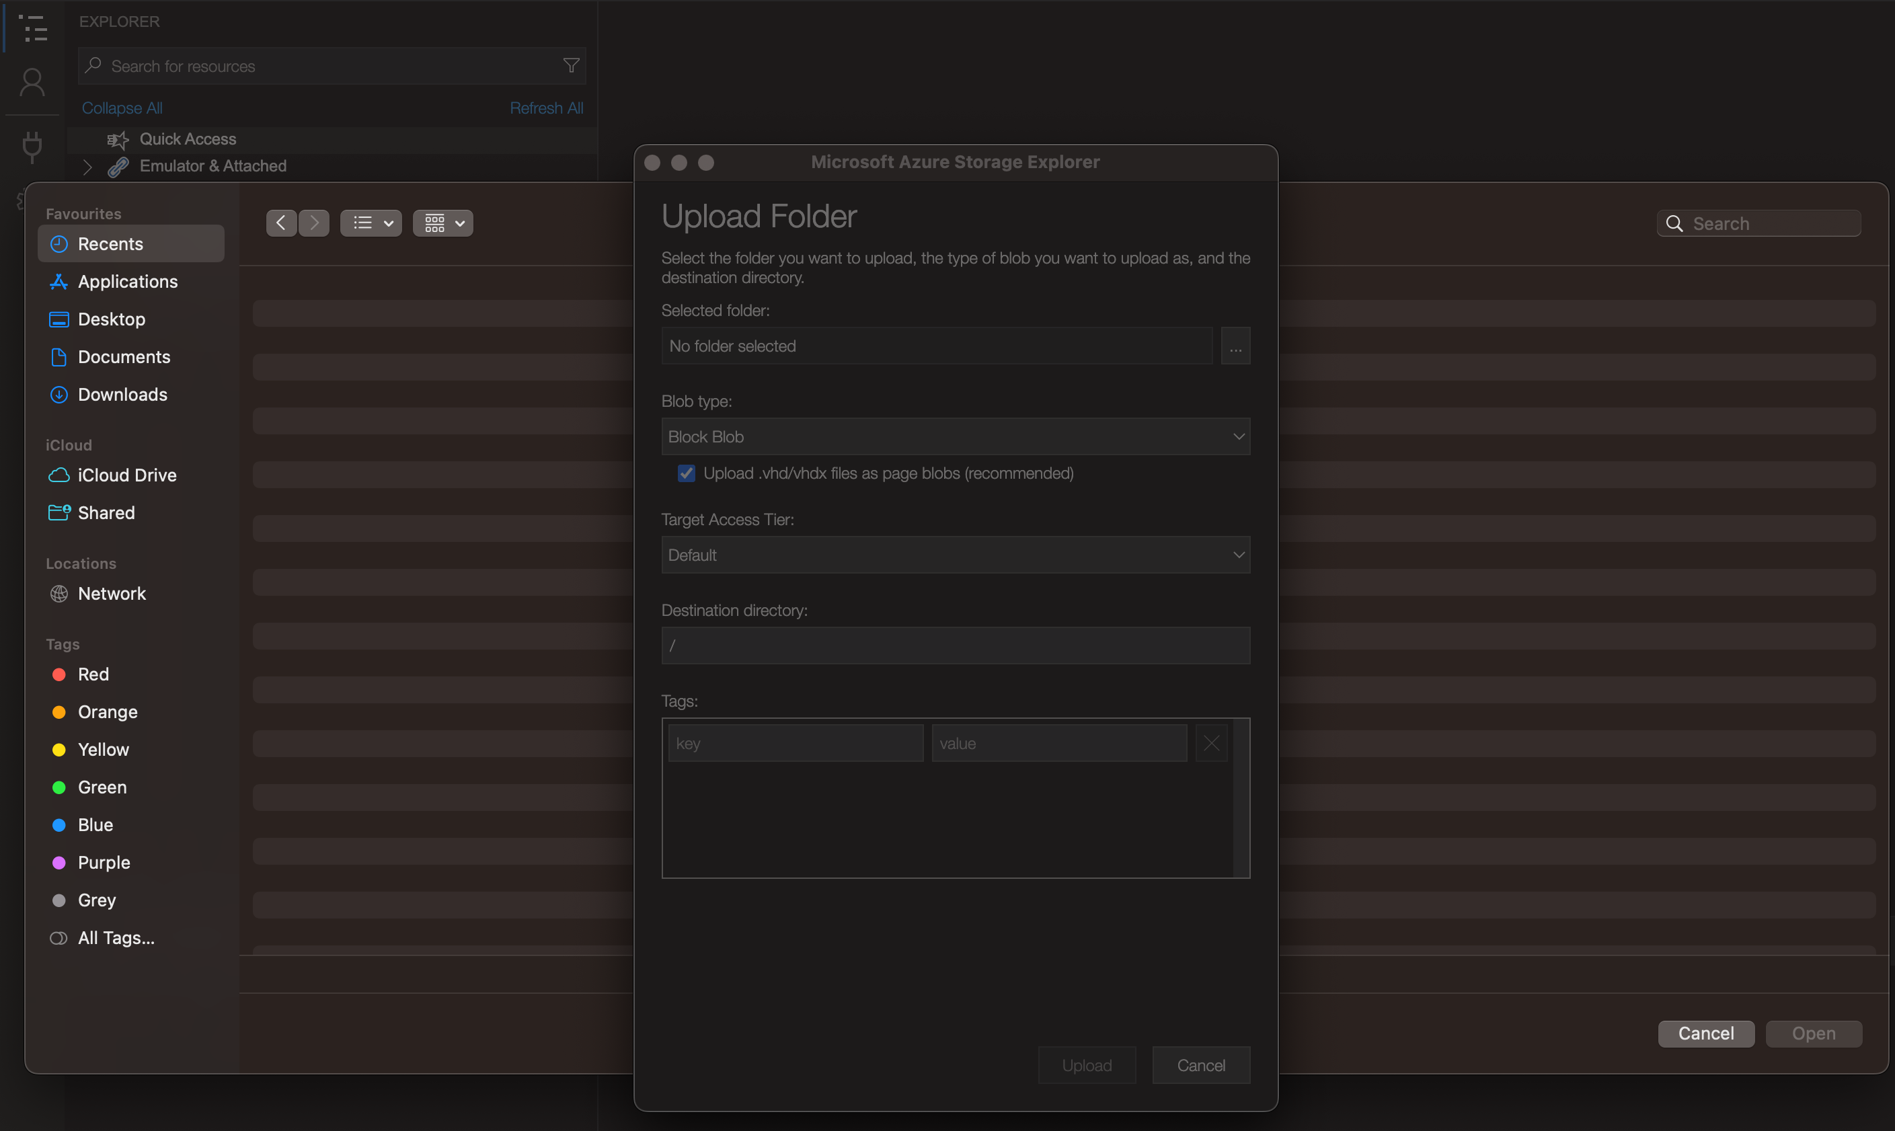Screen dimensions: 1895x1131
Task: Go back with the file dialog back arrow
Action: coord(281,223)
